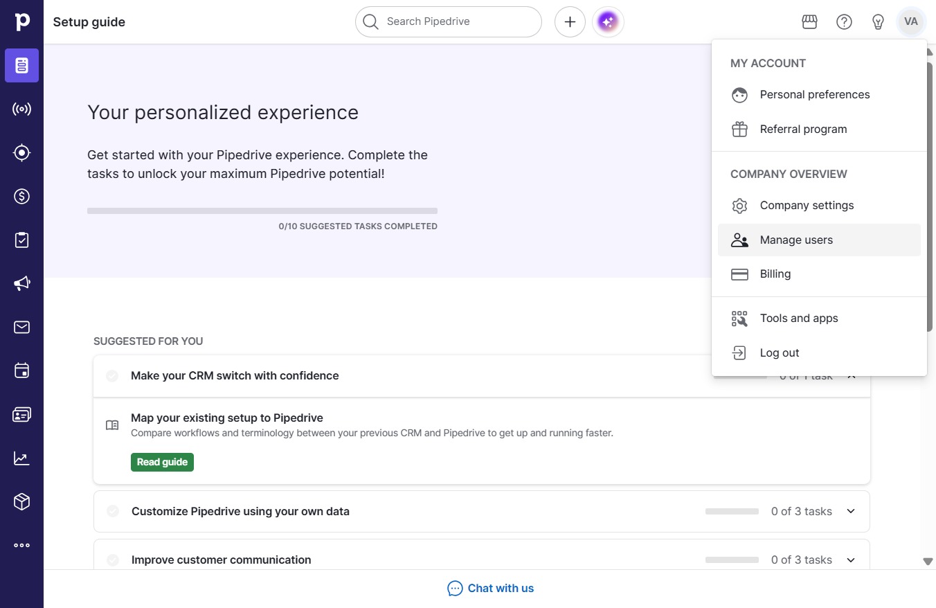Open the lightbulb tips icon
This screenshot has width=936, height=608.
[x=878, y=22]
